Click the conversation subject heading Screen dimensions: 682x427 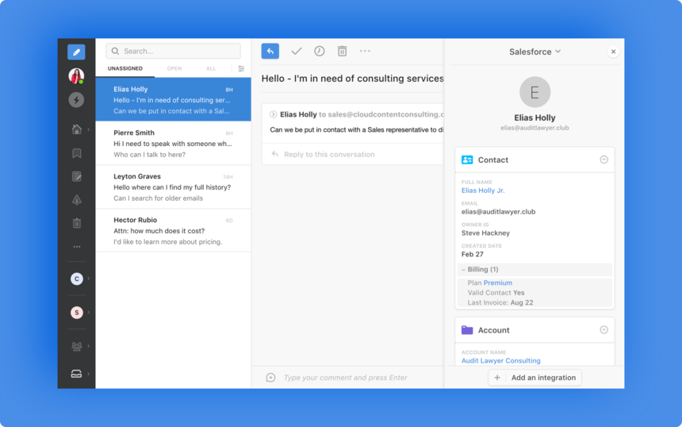352,79
